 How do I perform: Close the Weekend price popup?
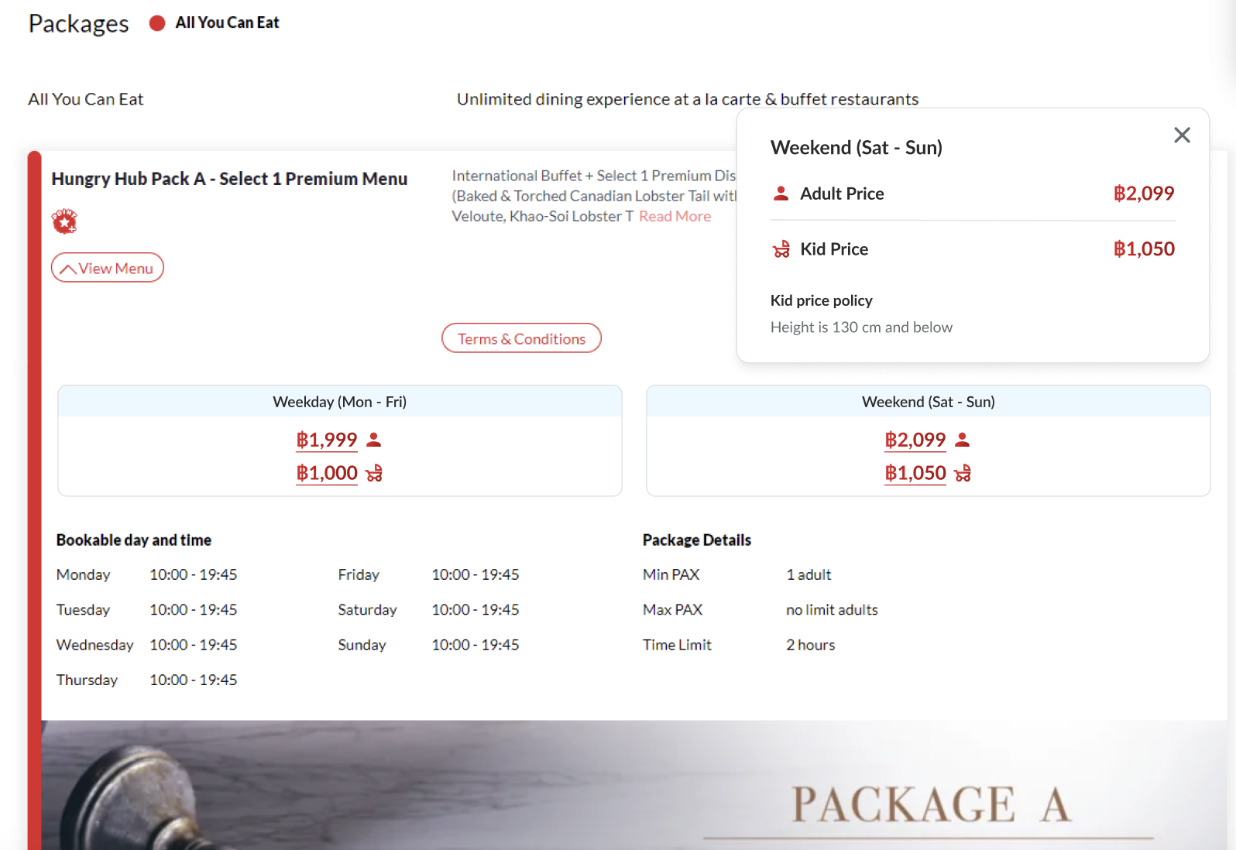pyautogui.click(x=1182, y=135)
